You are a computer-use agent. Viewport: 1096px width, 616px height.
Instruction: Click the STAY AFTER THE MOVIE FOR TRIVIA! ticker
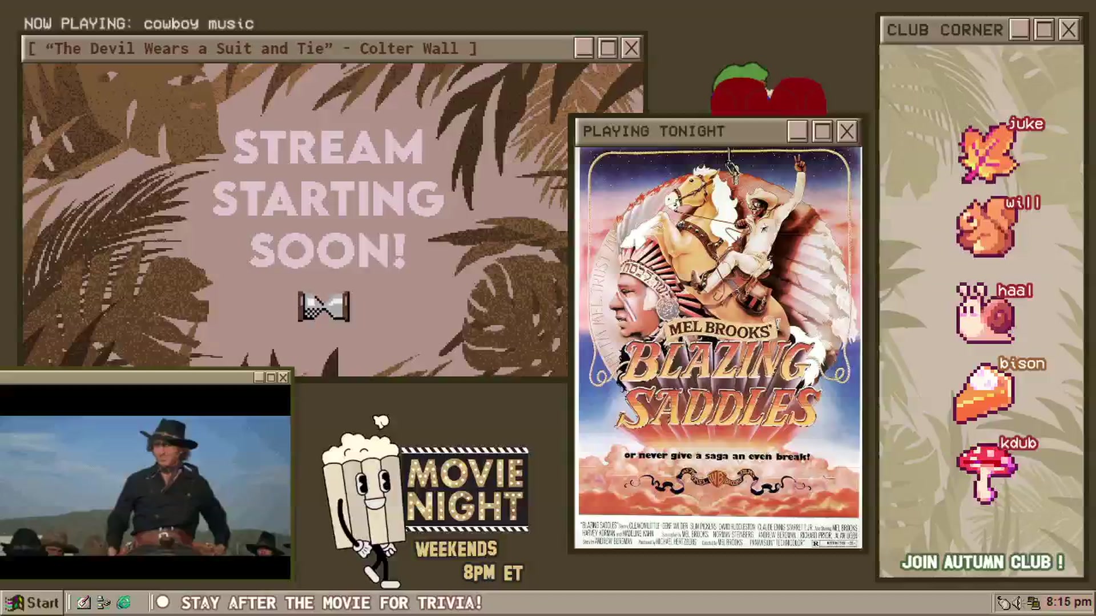pos(331,603)
